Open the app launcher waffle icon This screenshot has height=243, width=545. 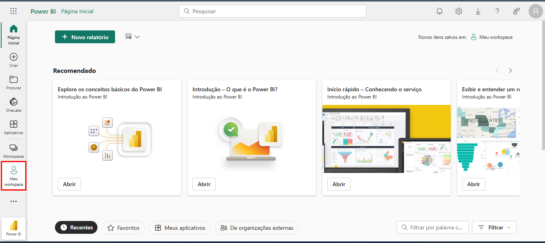(x=14, y=11)
